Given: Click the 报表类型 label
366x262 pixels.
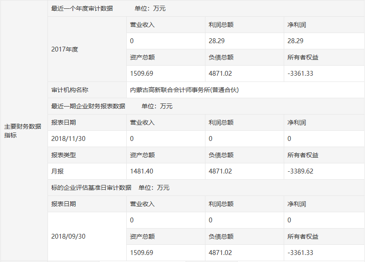Looking at the screenshot, I should click(x=63, y=155).
